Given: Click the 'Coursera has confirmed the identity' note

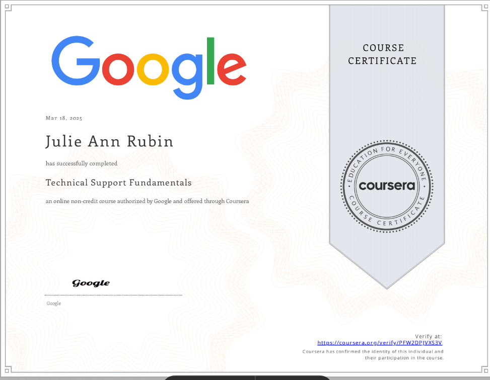Looking at the screenshot, I should point(373,355).
